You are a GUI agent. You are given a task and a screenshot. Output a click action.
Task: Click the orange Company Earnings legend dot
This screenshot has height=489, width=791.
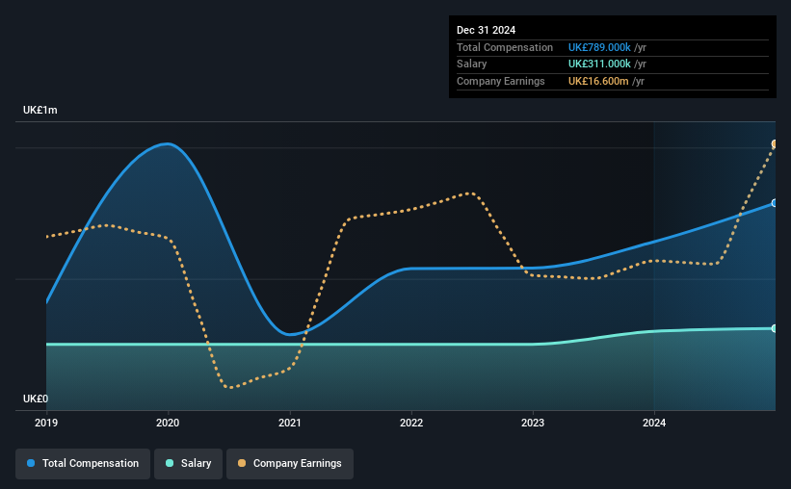pyautogui.click(x=242, y=463)
